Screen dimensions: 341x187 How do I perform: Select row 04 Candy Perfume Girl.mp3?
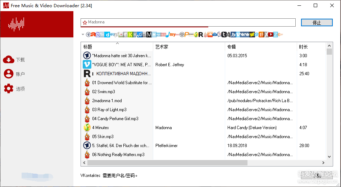pyautogui.click(x=204, y=119)
